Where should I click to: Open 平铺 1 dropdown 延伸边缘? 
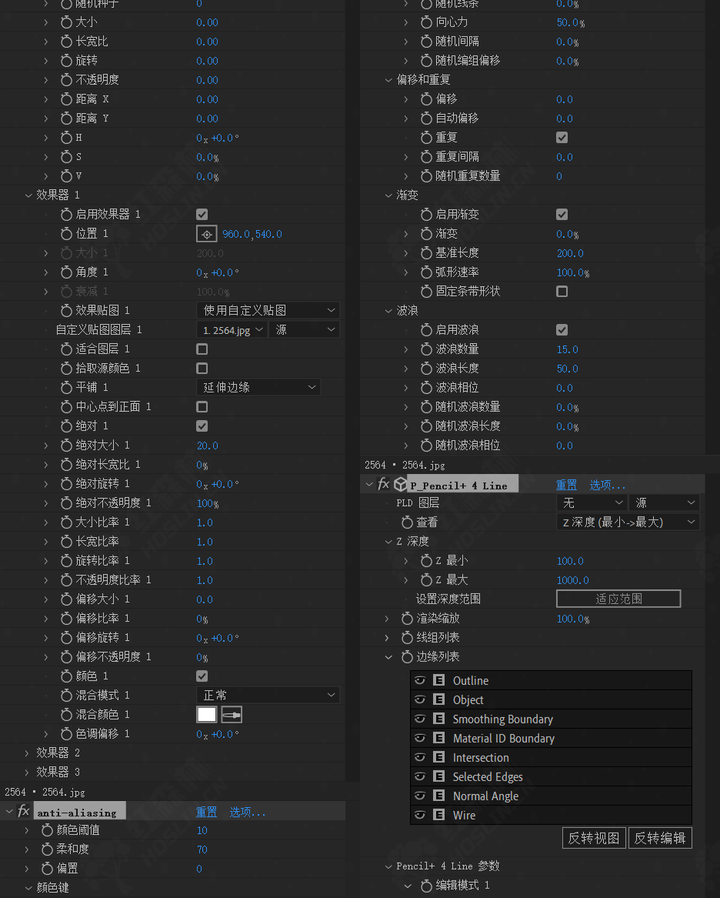coord(258,388)
